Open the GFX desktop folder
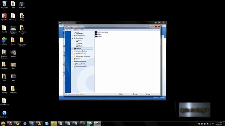Screen dimensions: 225x126 (x=4, y=78)
